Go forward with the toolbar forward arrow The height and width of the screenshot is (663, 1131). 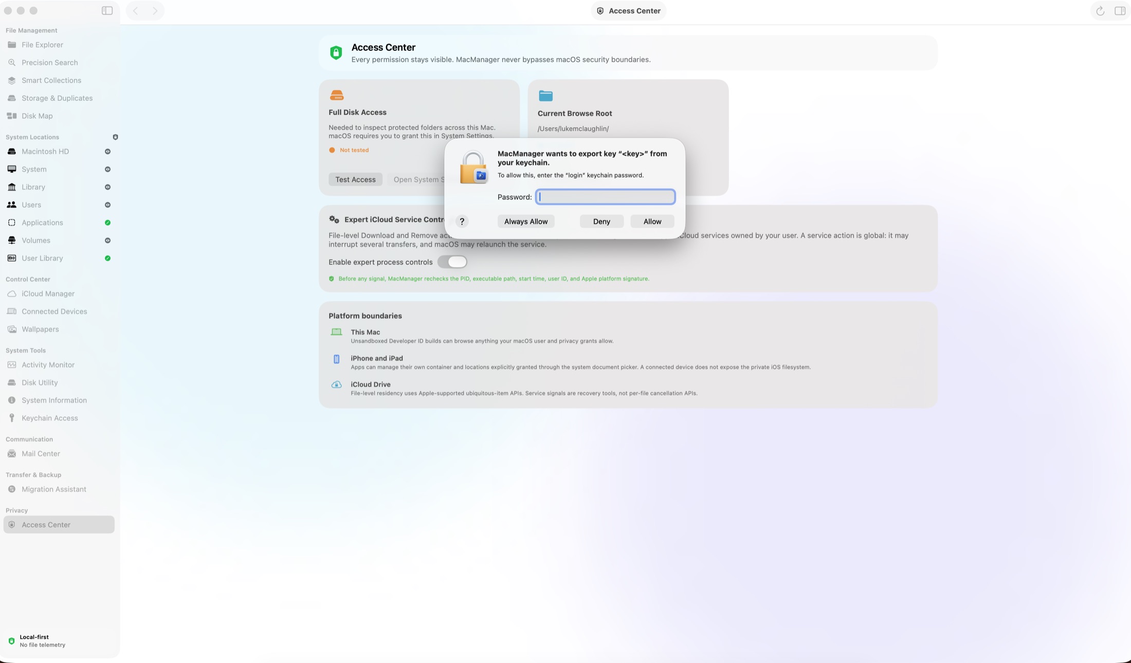coord(155,11)
